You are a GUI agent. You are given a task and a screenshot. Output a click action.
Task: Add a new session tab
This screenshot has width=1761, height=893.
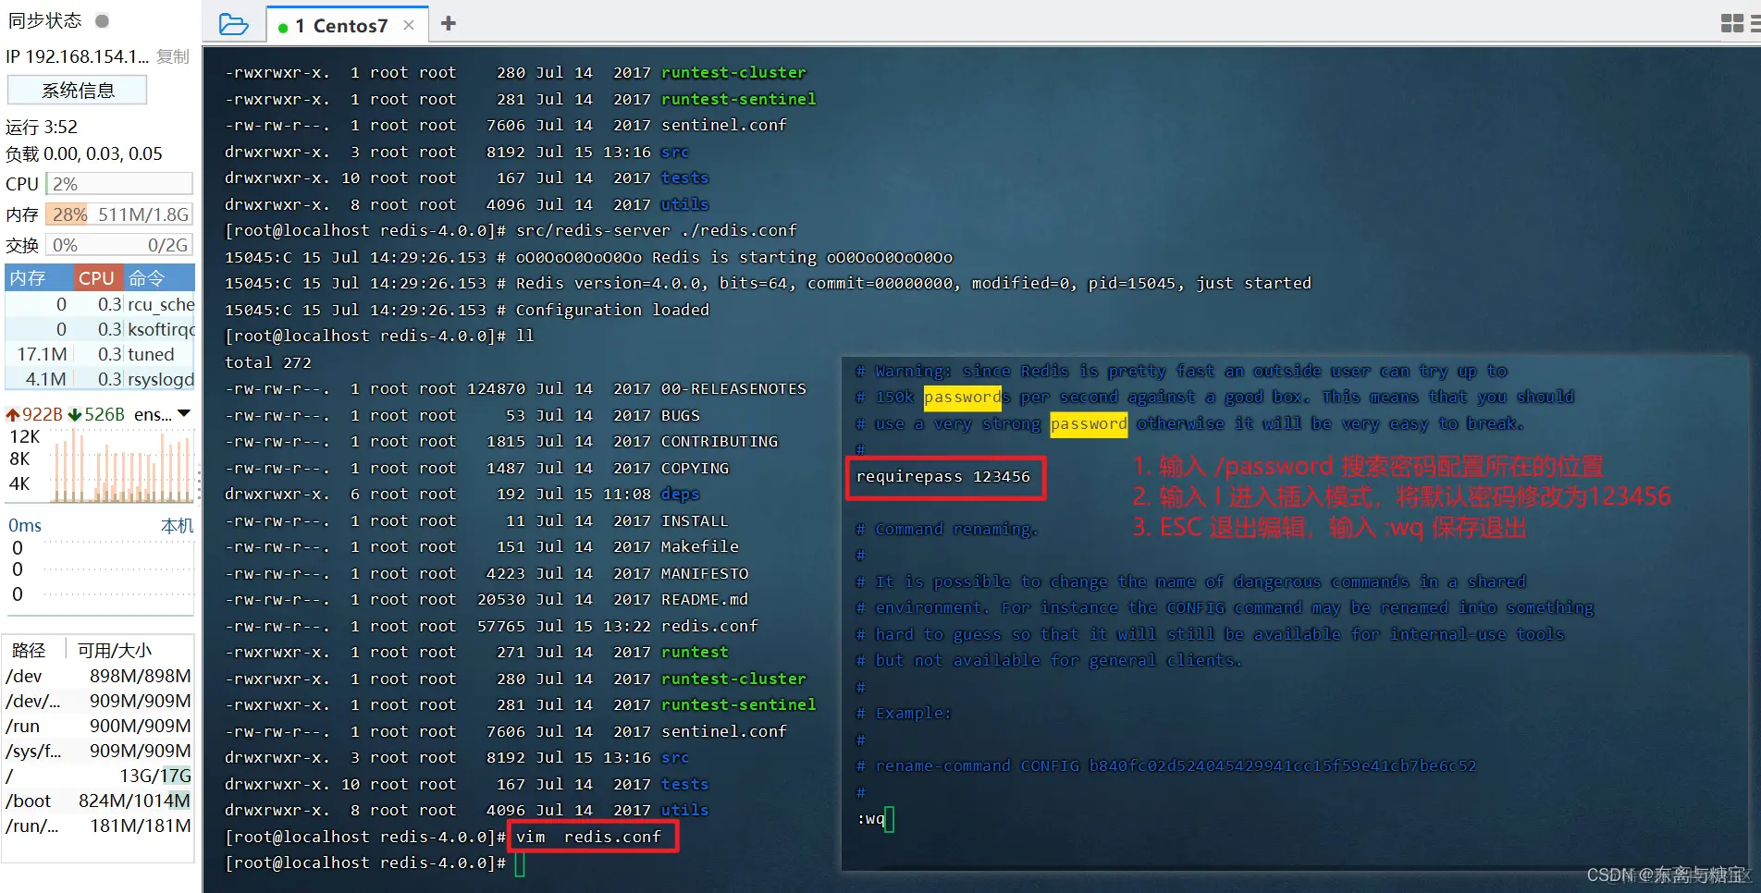coord(449,23)
